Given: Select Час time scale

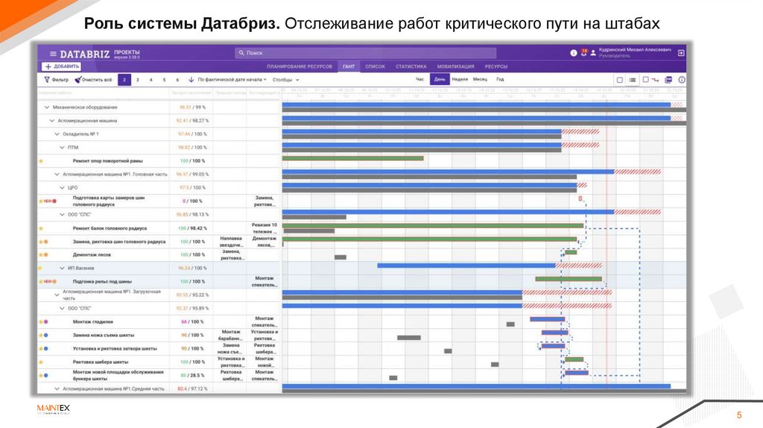Looking at the screenshot, I should tap(420, 79).
